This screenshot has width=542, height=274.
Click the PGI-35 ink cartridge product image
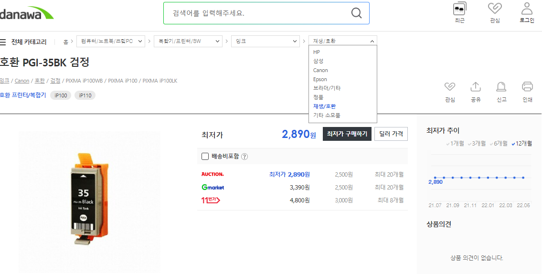(89, 201)
